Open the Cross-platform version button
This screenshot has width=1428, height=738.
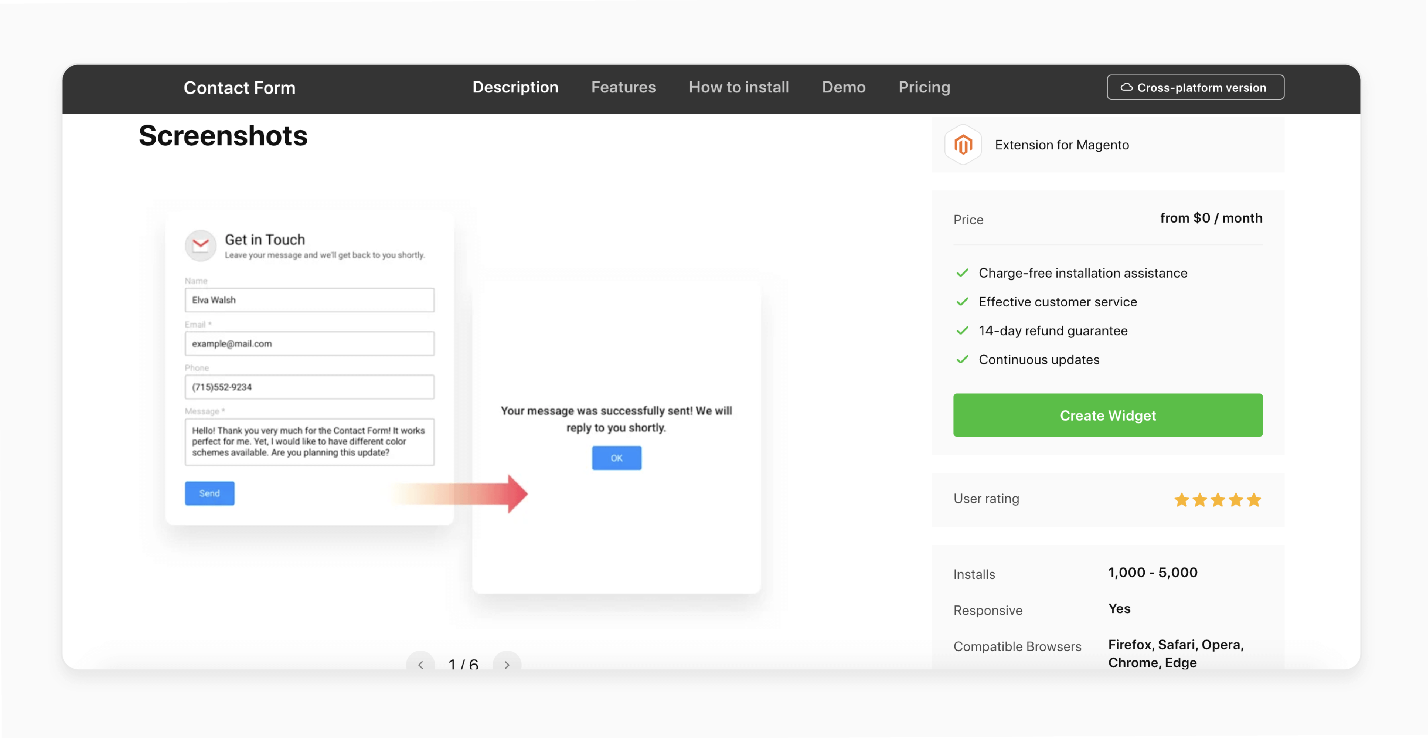coord(1195,88)
